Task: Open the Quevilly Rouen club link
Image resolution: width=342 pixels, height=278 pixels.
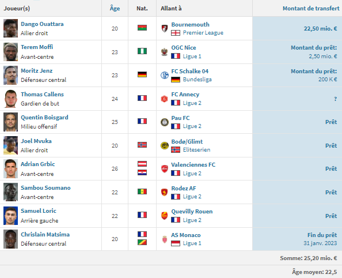Action: 192,211
